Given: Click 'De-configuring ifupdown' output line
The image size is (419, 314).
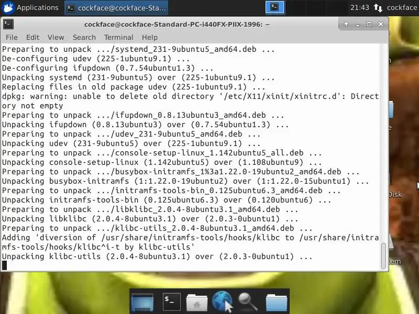Looking at the screenshot, I should point(107,68).
